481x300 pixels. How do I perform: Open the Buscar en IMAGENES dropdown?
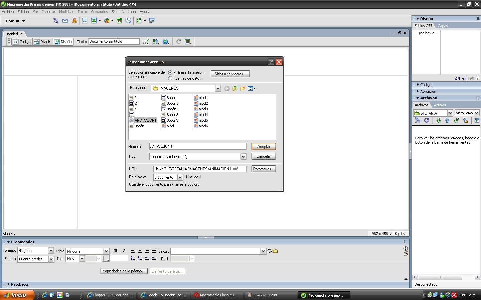click(x=218, y=88)
